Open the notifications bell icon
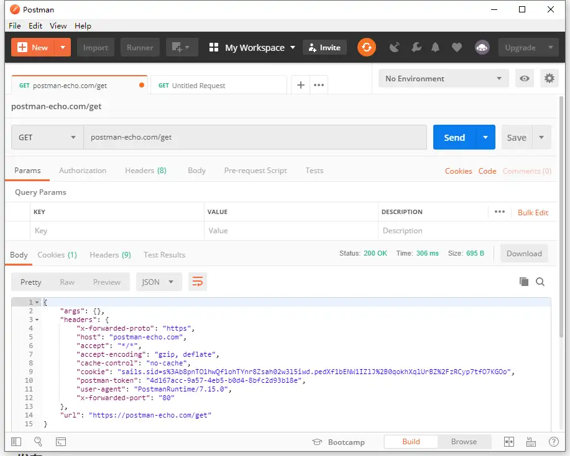Screen dimensions: 570x456 pos(436,47)
